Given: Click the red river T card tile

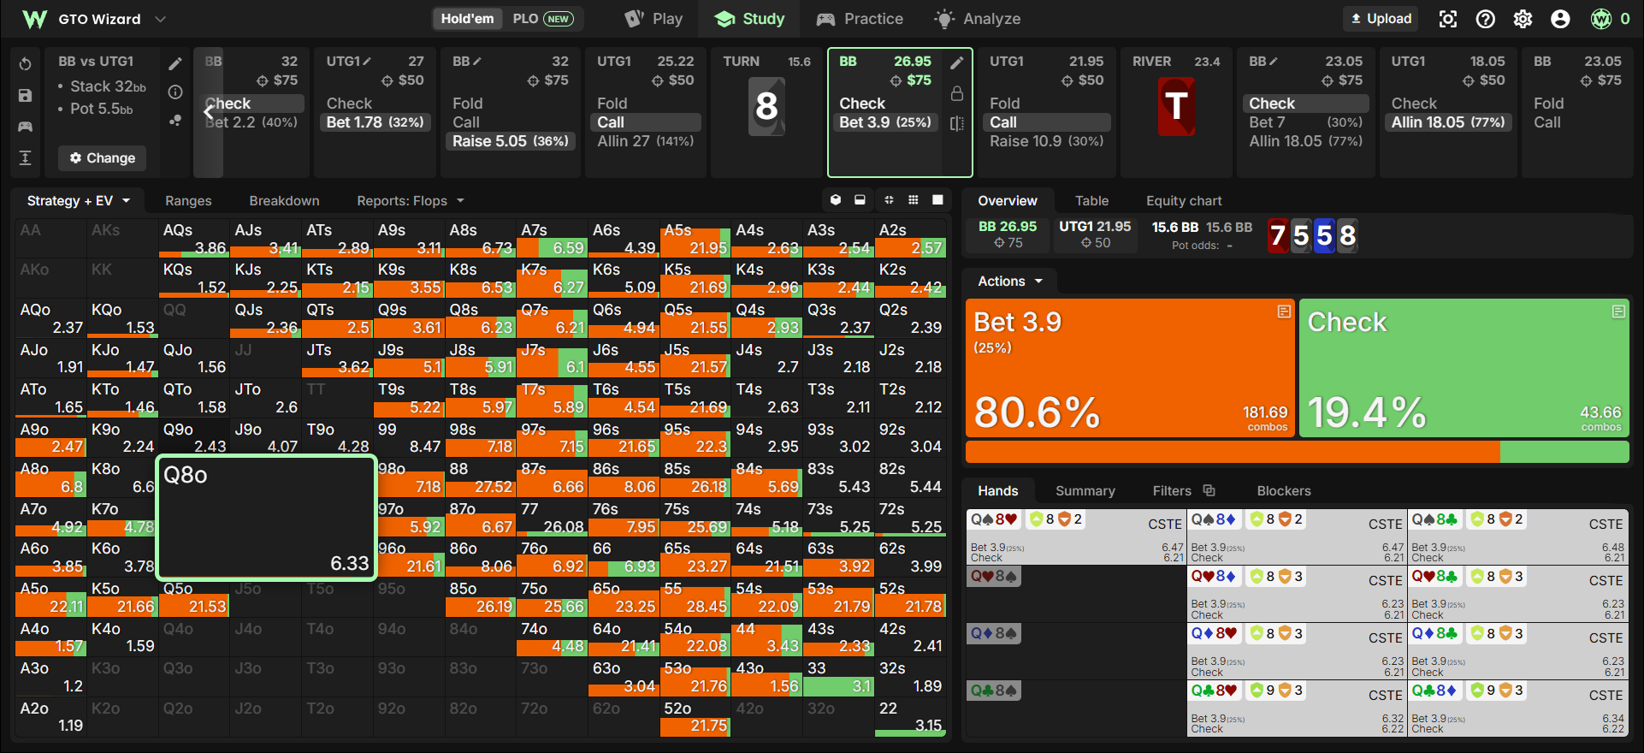Looking at the screenshot, I should tap(1176, 107).
